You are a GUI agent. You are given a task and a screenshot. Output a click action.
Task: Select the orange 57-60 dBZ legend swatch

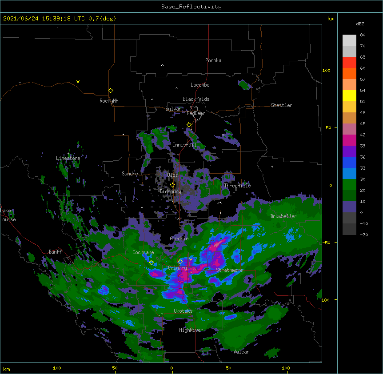pos(349,73)
